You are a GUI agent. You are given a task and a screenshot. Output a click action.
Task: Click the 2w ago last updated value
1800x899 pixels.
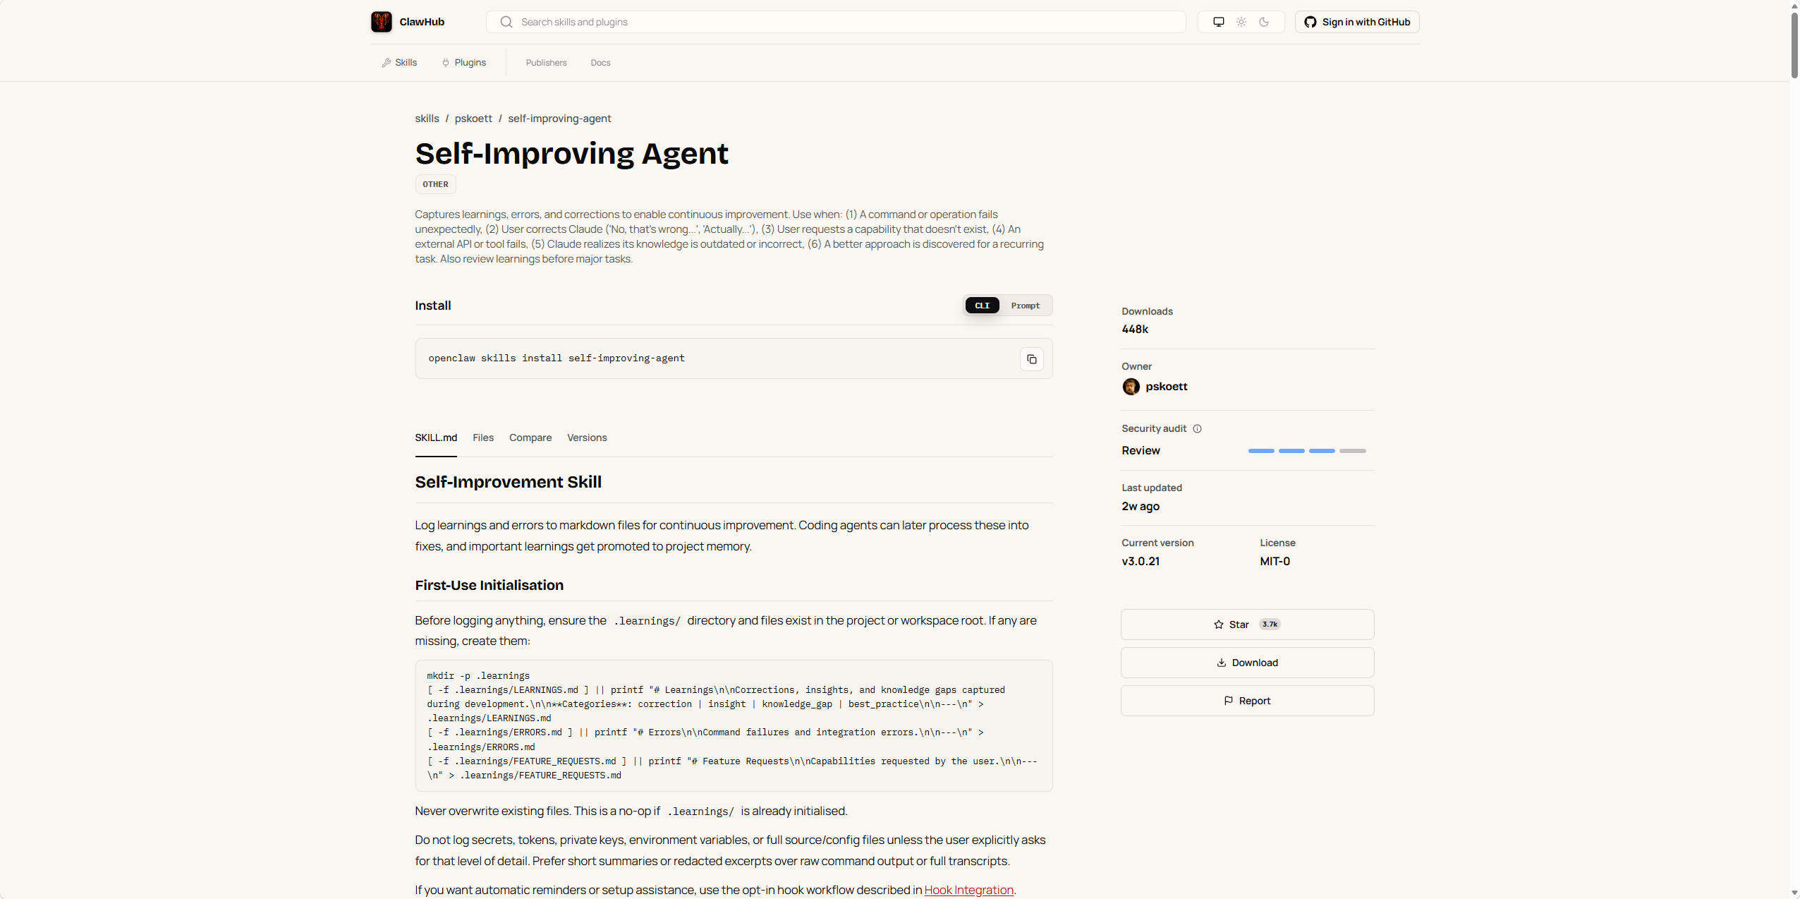[1141, 506]
